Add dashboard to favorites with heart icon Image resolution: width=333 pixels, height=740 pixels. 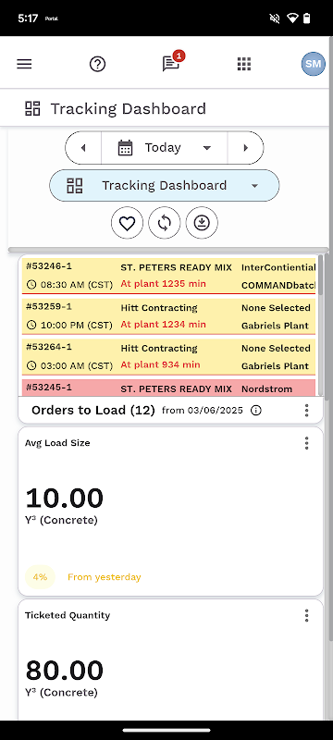127,223
